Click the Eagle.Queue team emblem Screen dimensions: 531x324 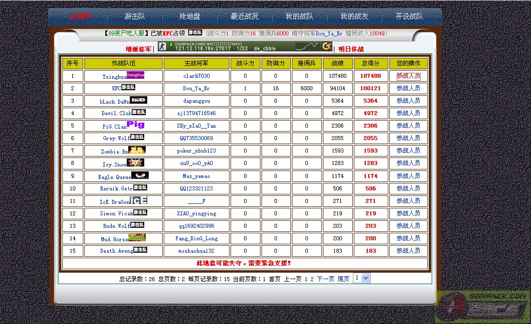[140, 175]
